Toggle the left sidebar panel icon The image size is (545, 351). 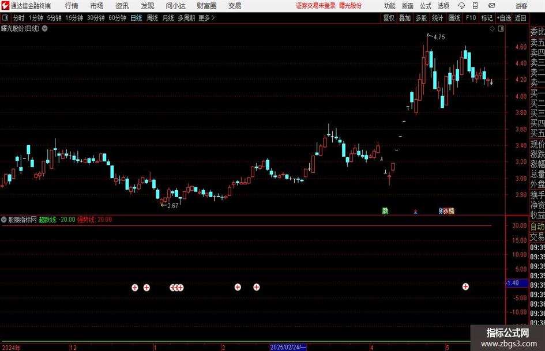tap(5, 18)
